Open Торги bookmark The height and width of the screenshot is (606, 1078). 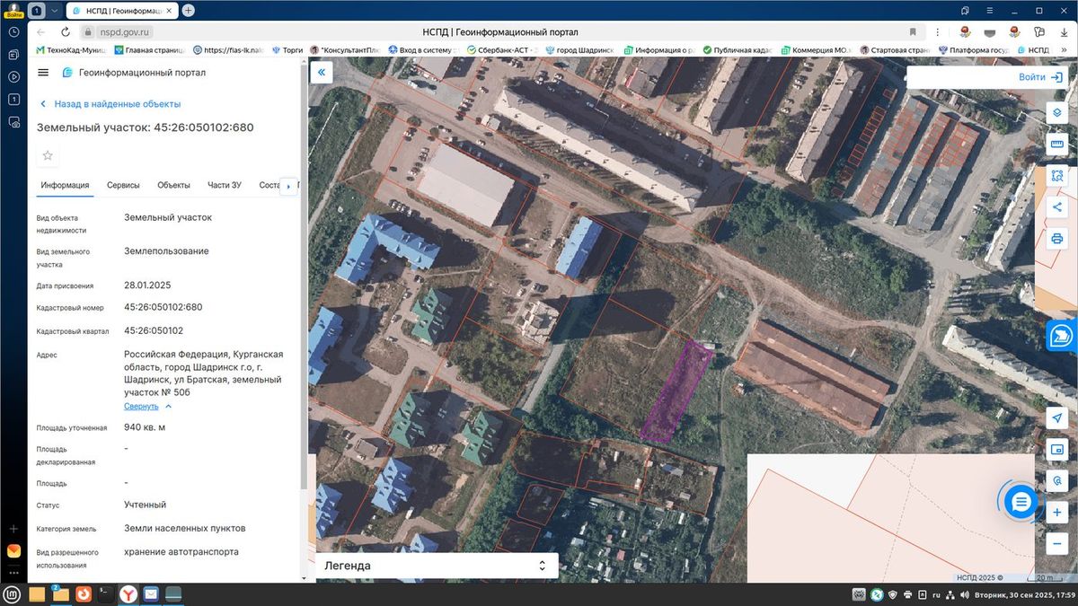tap(287, 50)
